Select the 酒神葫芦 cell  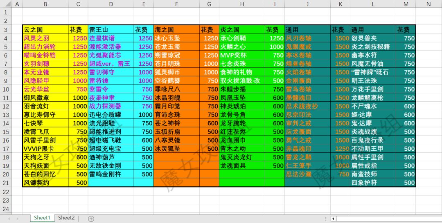pyautogui.click(x=111, y=157)
